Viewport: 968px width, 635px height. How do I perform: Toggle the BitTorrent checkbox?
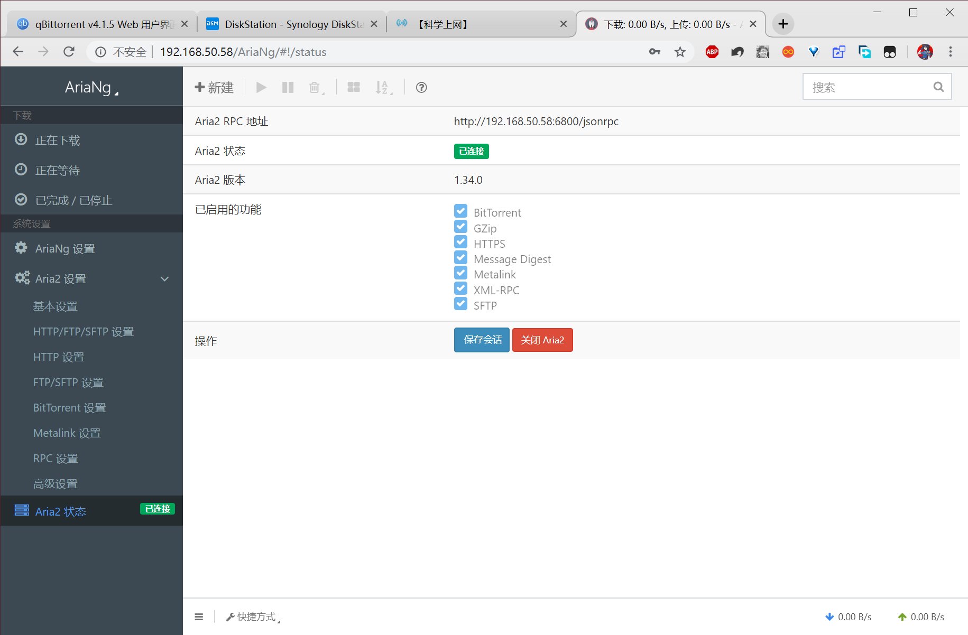click(460, 211)
